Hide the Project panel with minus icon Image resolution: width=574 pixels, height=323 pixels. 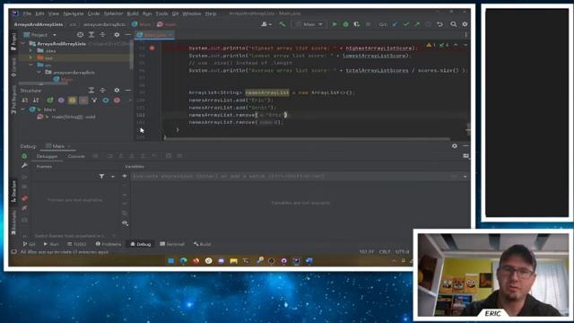pyautogui.click(x=127, y=35)
